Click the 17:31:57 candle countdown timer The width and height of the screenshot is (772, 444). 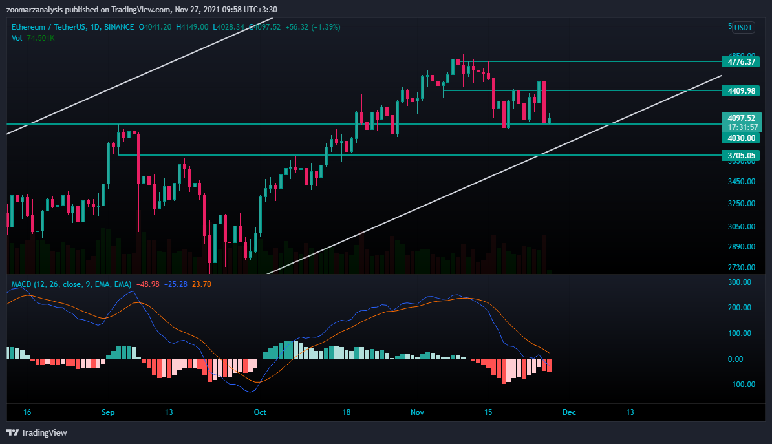[742, 127]
